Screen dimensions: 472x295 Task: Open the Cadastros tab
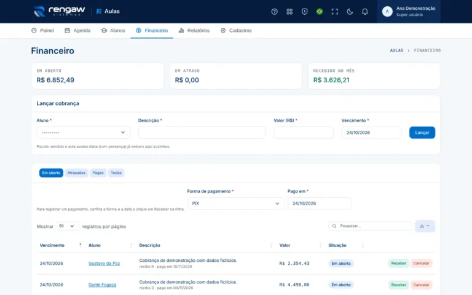pyautogui.click(x=236, y=30)
